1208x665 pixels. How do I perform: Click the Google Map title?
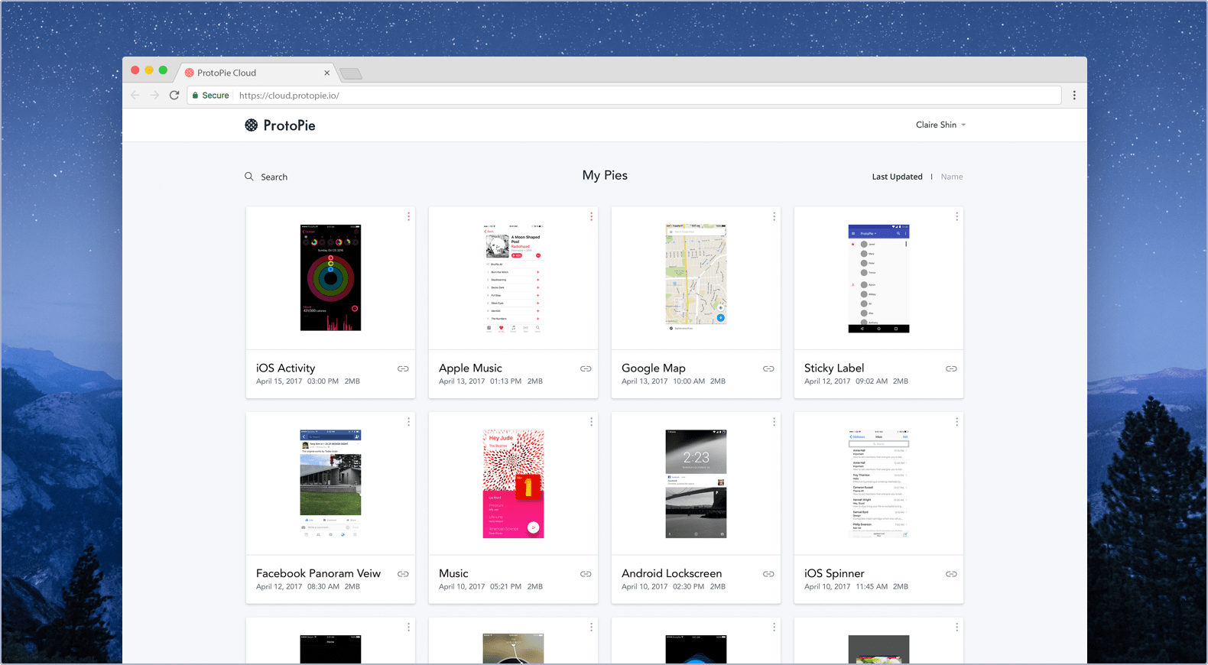(x=654, y=368)
